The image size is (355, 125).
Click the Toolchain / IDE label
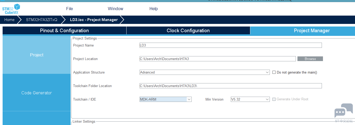click(x=85, y=99)
